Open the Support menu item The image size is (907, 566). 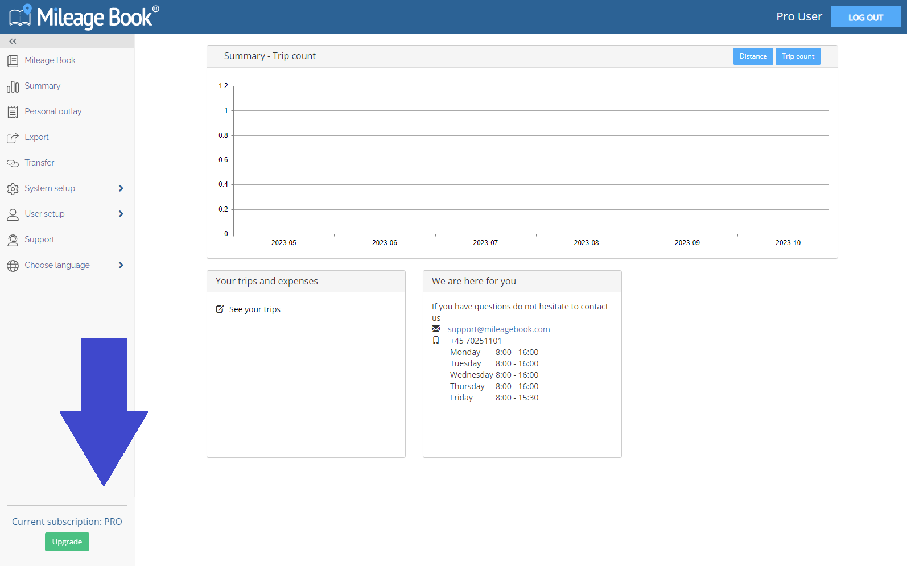click(39, 239)
